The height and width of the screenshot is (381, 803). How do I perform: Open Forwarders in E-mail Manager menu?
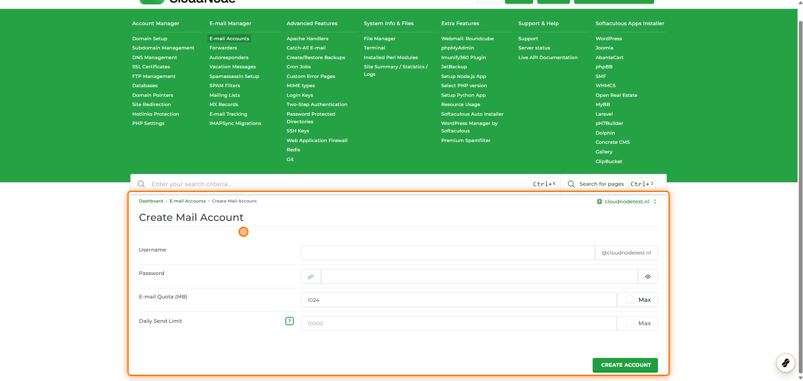pos(223,48)
